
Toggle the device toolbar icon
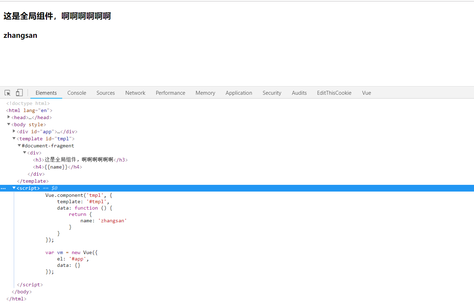pos(19,93)
